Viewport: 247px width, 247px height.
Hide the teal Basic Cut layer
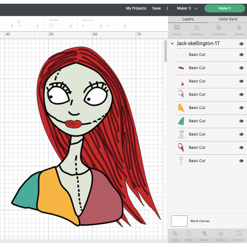(x=241, y=121)
